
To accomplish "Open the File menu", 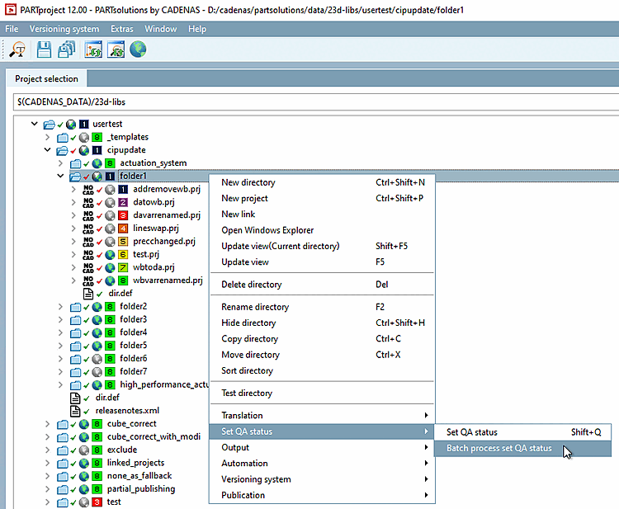I will [x=12, y=29].
